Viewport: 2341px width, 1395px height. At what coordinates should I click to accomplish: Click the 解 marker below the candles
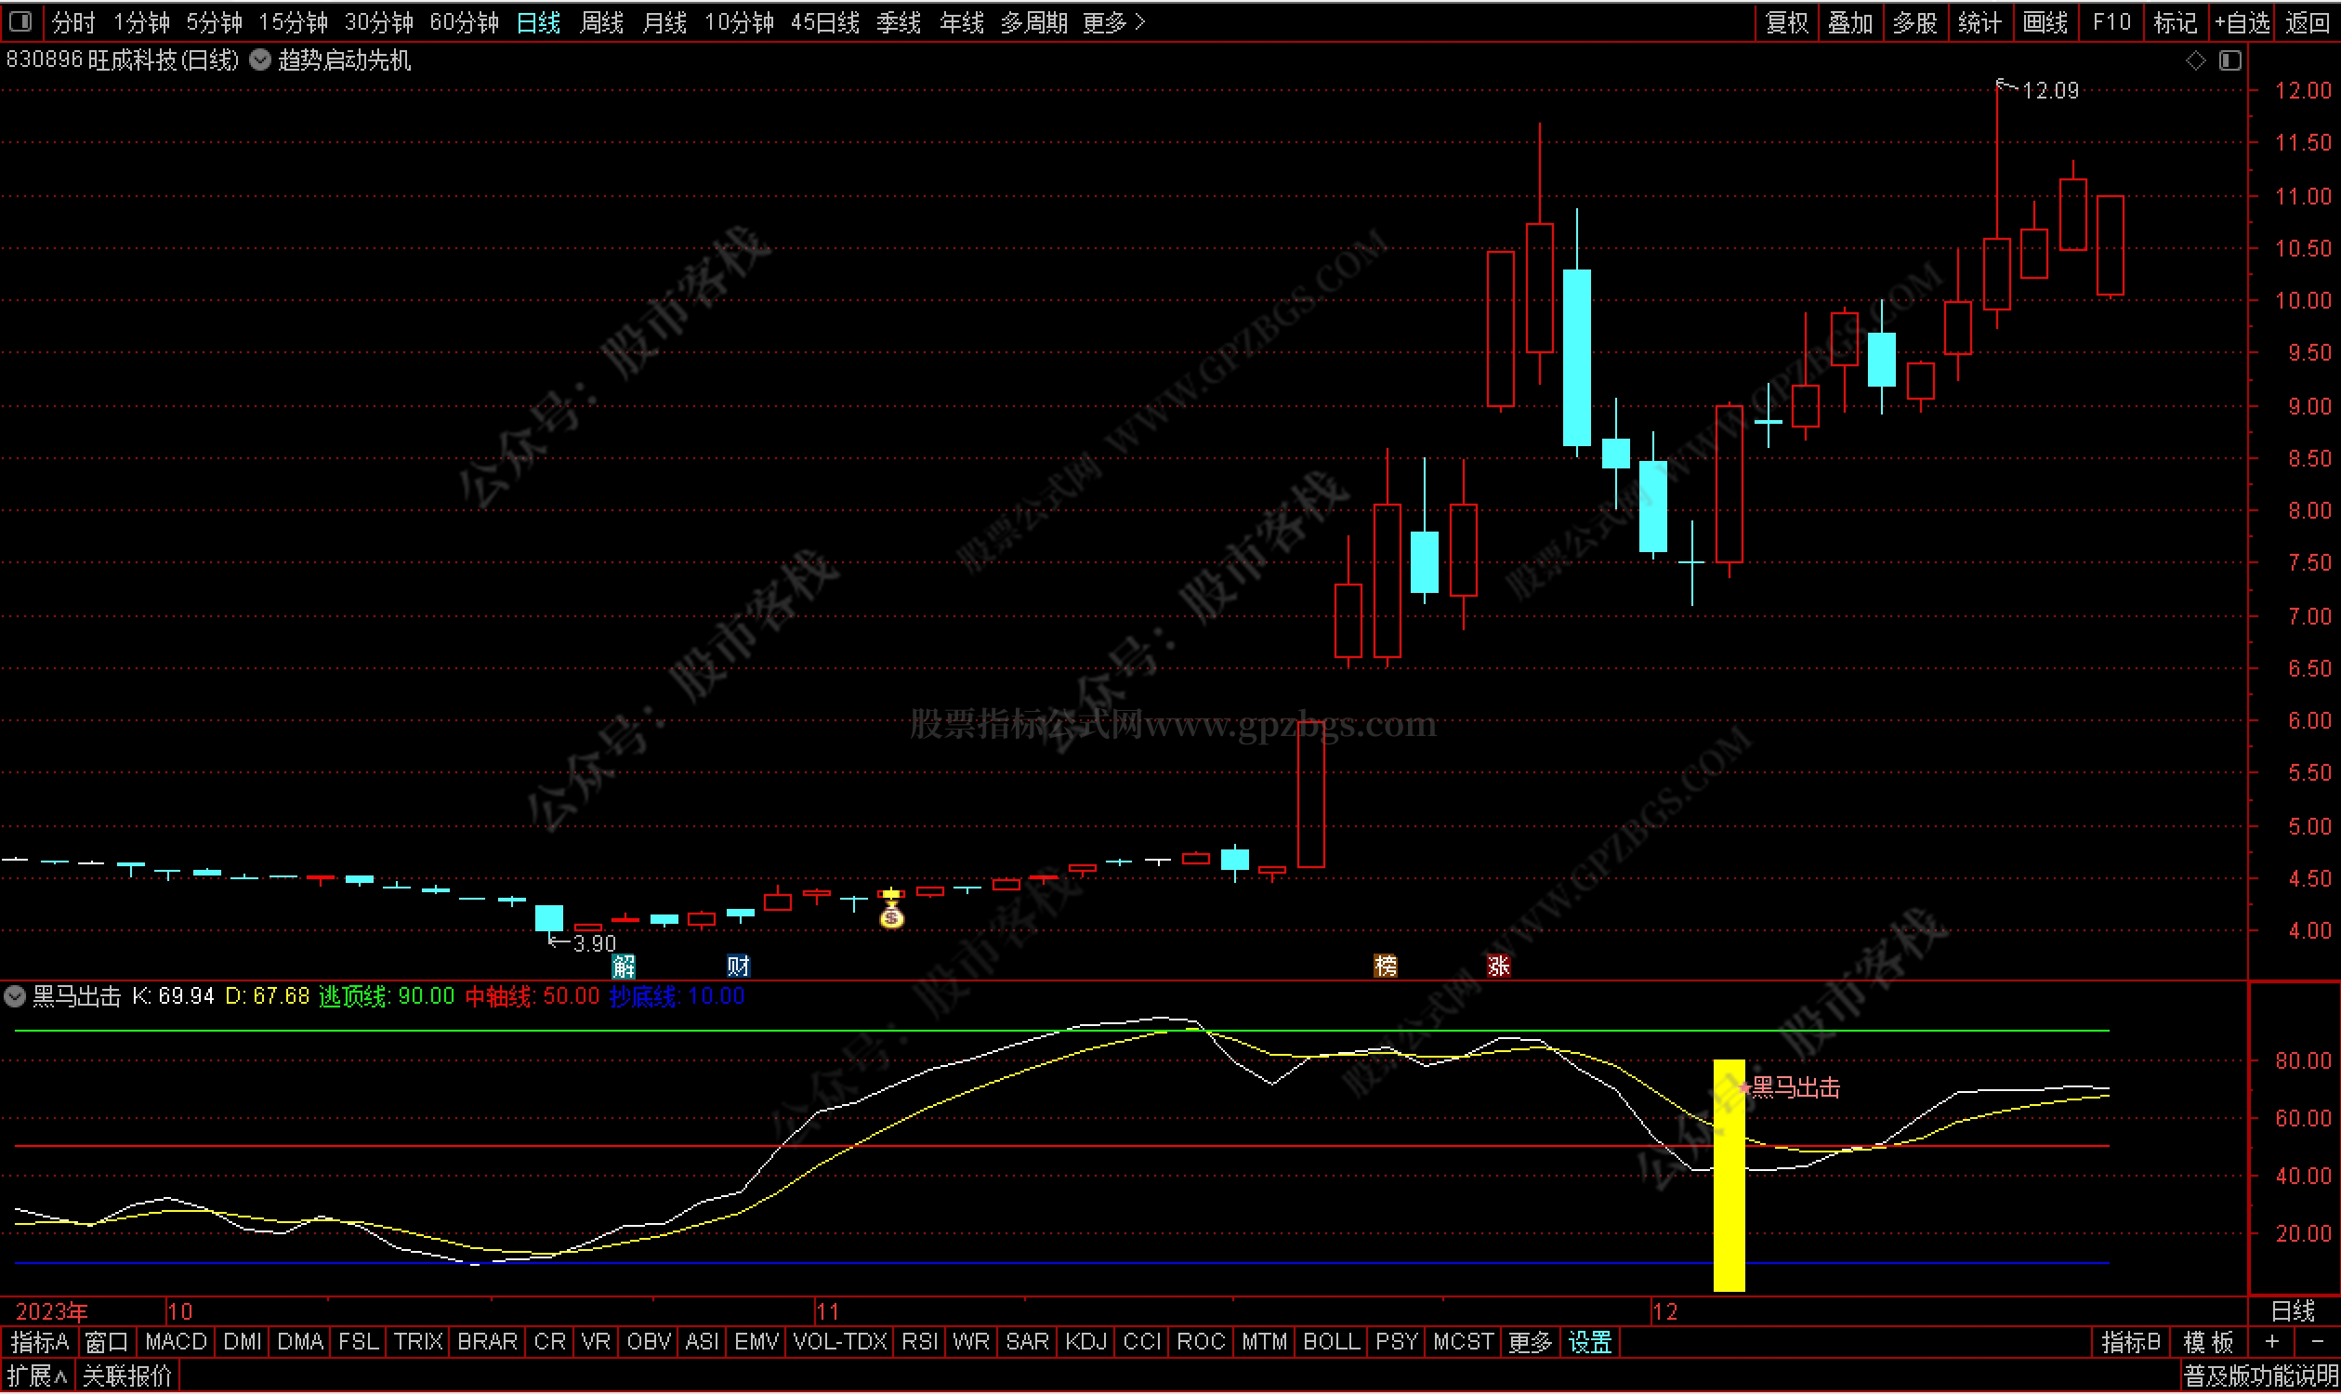[623, 966]
